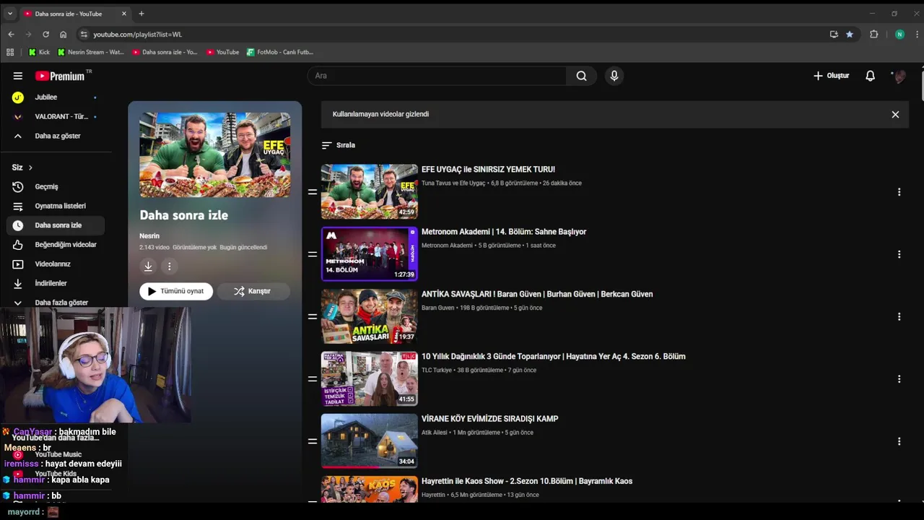The image size is (924, 520).
Task: Open Geçmiş history in sidebar
Action: pos(55,186)
